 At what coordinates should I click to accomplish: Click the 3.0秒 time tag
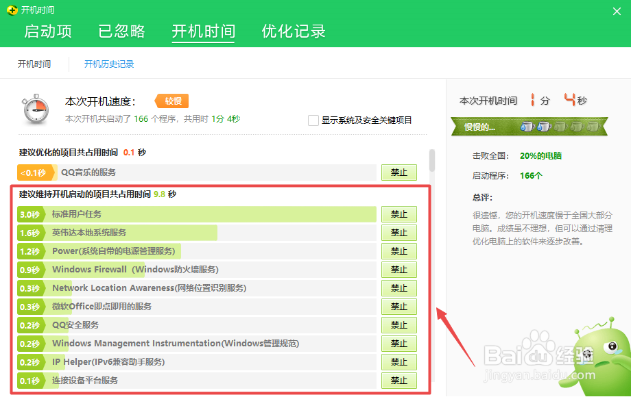point(31,214)
